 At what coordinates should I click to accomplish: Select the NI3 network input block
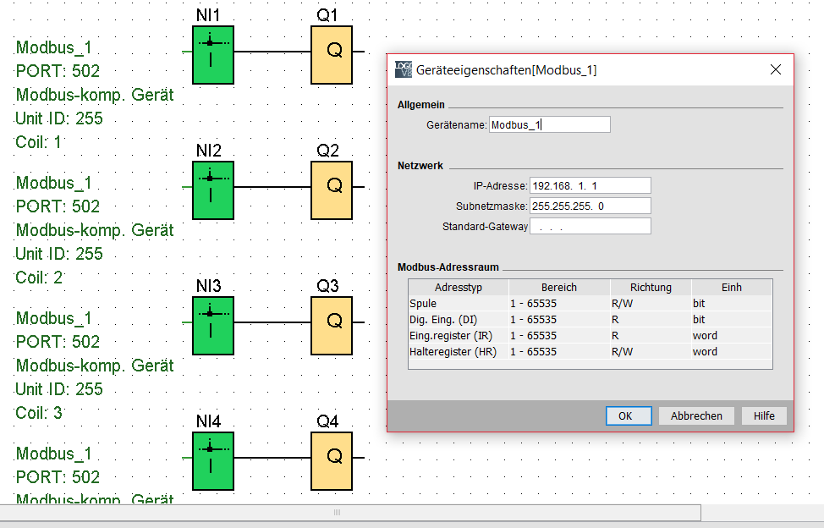(x=213, y=326)
